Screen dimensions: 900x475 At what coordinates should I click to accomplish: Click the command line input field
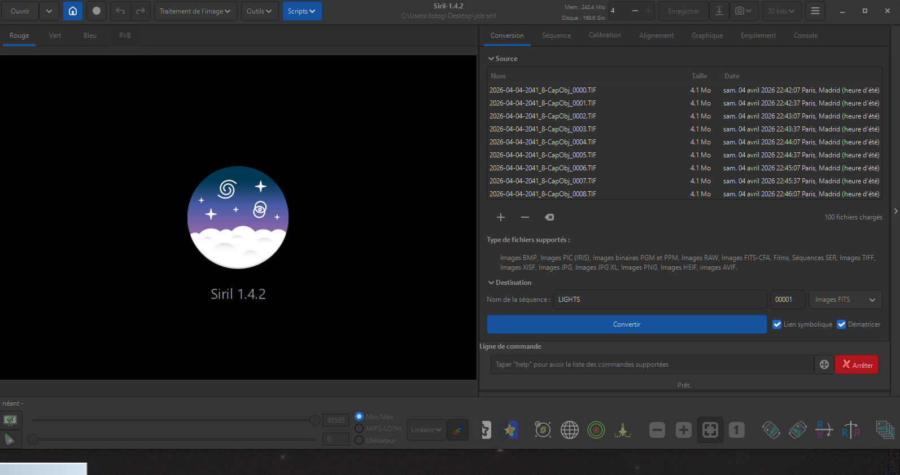click(x=652, y=364)
